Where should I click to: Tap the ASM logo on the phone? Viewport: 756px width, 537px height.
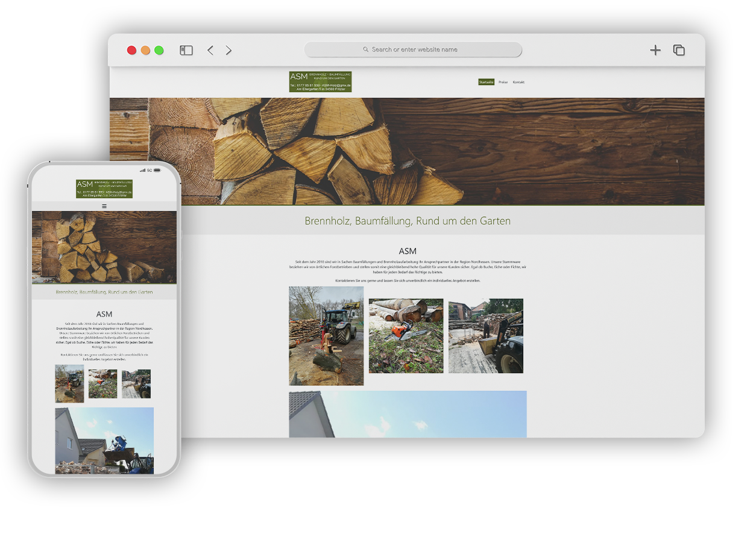click(x=104, y=189)
